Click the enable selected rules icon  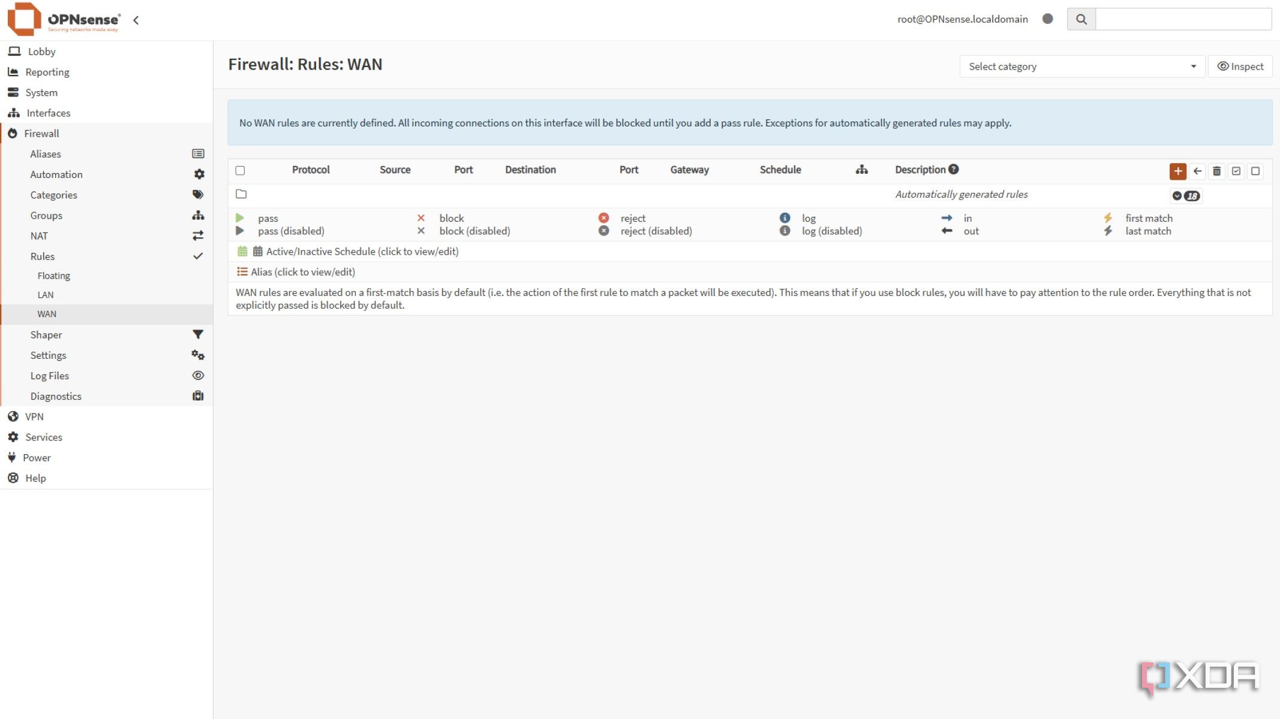(x=1236, y=171)
